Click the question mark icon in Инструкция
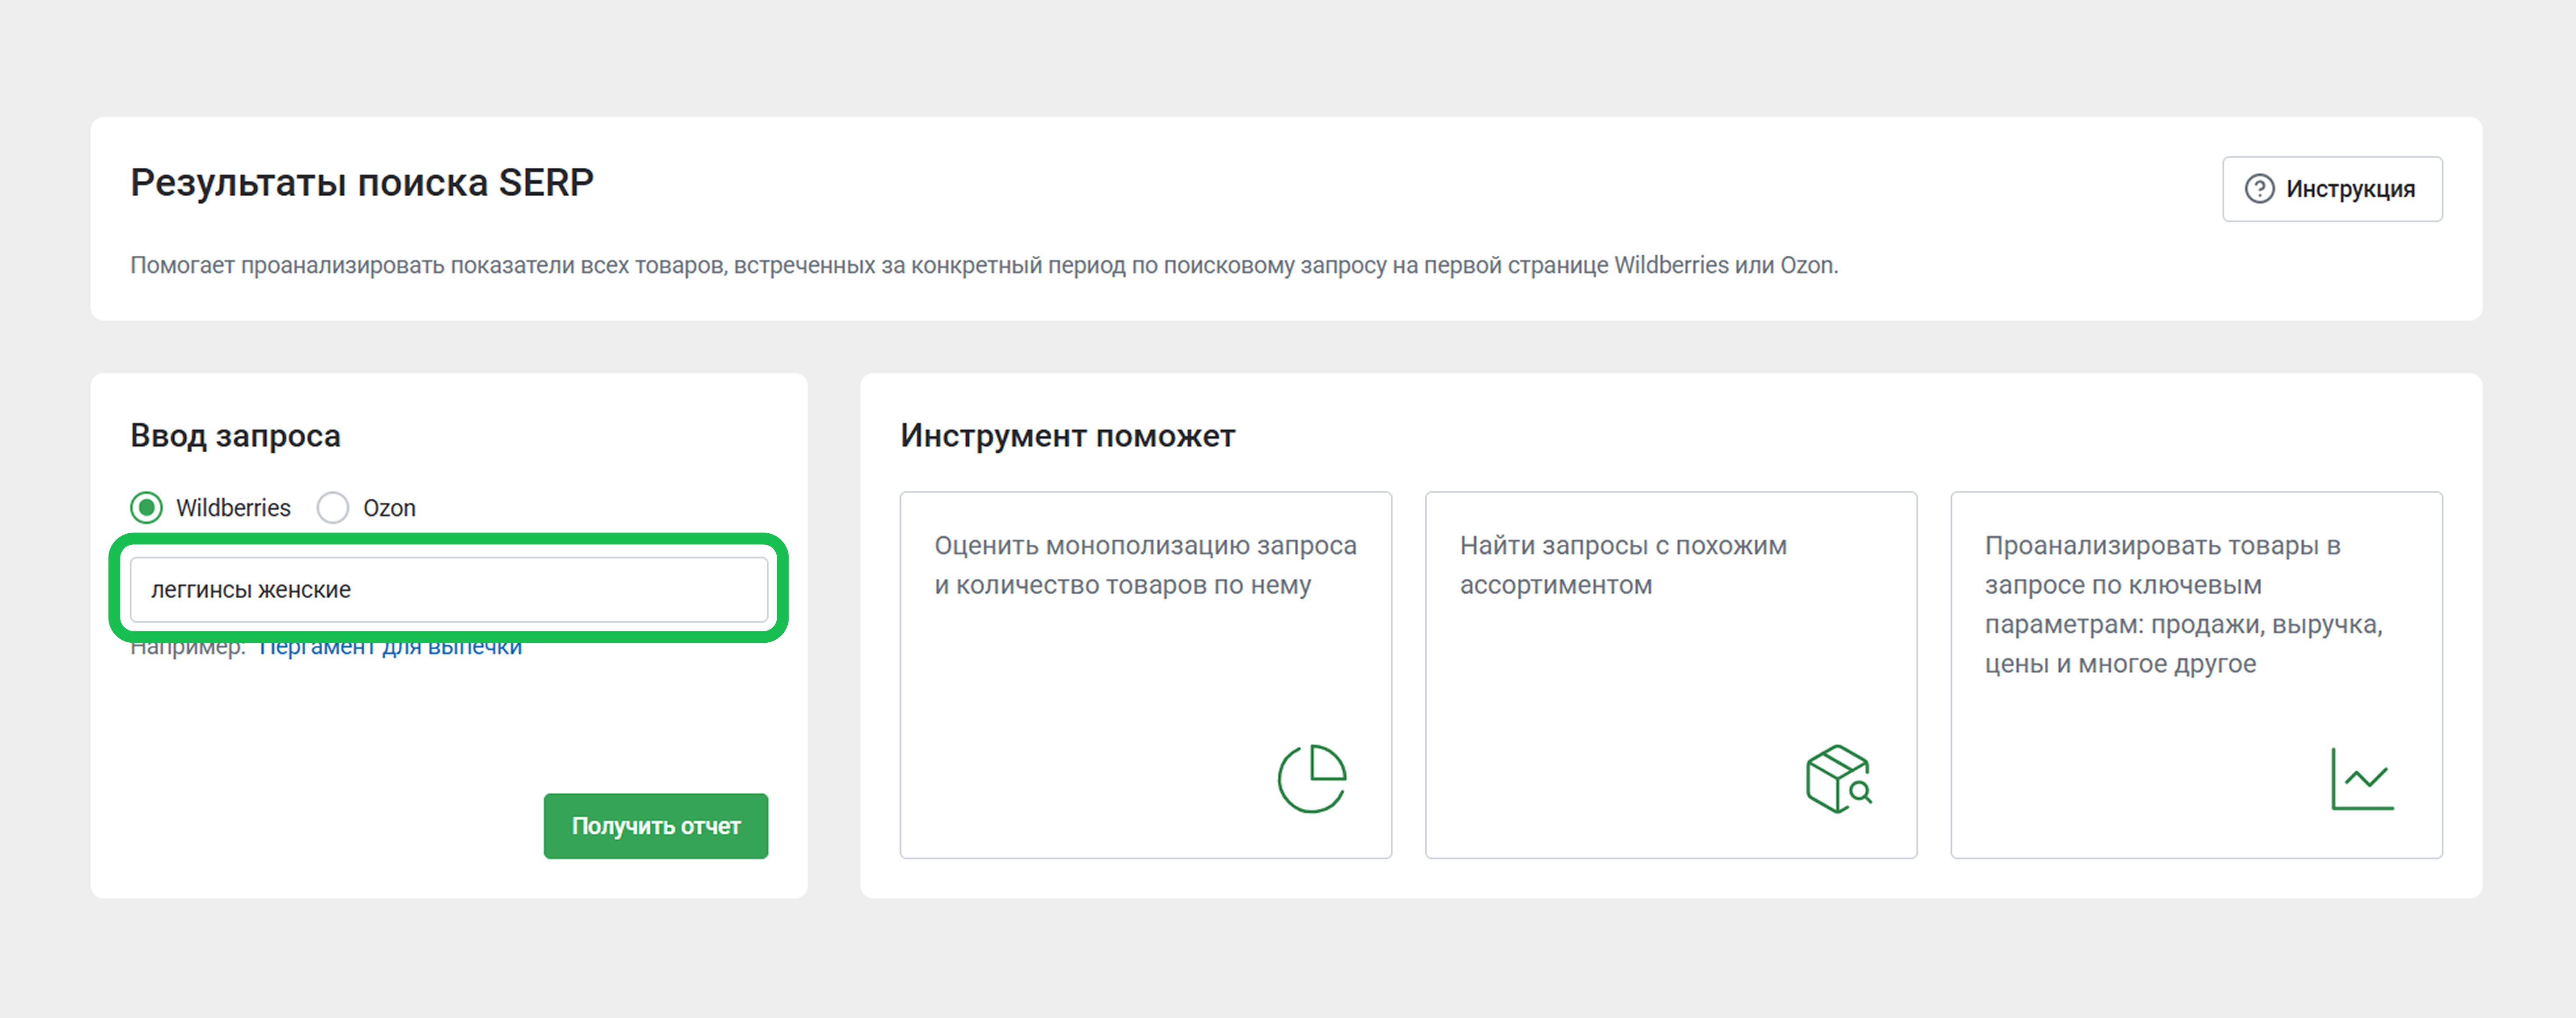Screen dimensions: 2576x1018 point(2259,189)
